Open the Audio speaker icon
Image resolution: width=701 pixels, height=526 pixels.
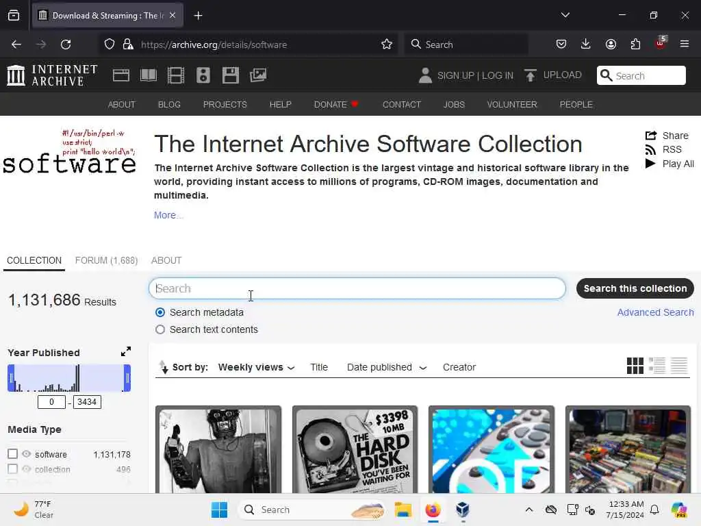[x=203, y=75]
